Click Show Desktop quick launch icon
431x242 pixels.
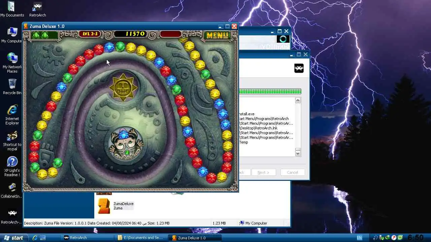pyautogui.click(x=43, y=238)
